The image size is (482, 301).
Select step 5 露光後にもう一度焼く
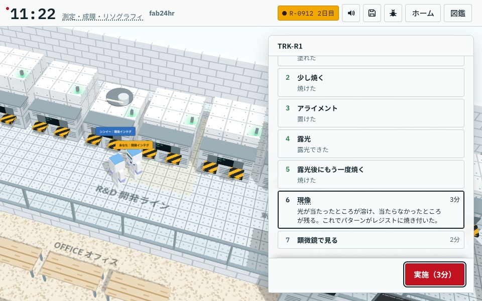(x=371, y=174)
